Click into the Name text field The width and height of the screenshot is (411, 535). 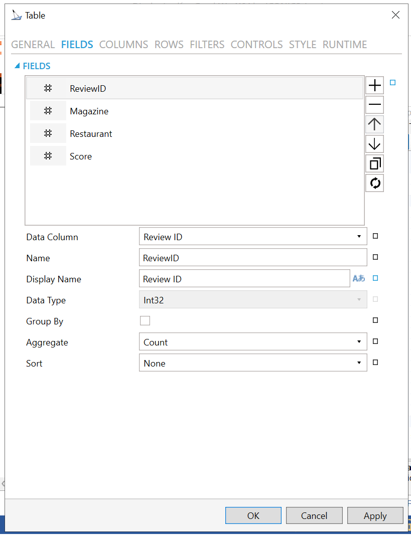click(252, 258)
